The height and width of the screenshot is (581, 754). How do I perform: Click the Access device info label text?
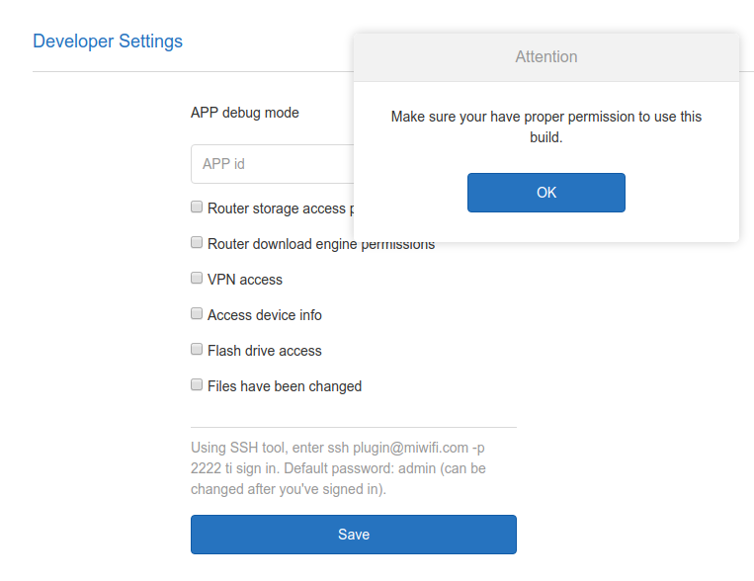click(x=265, y=315)
